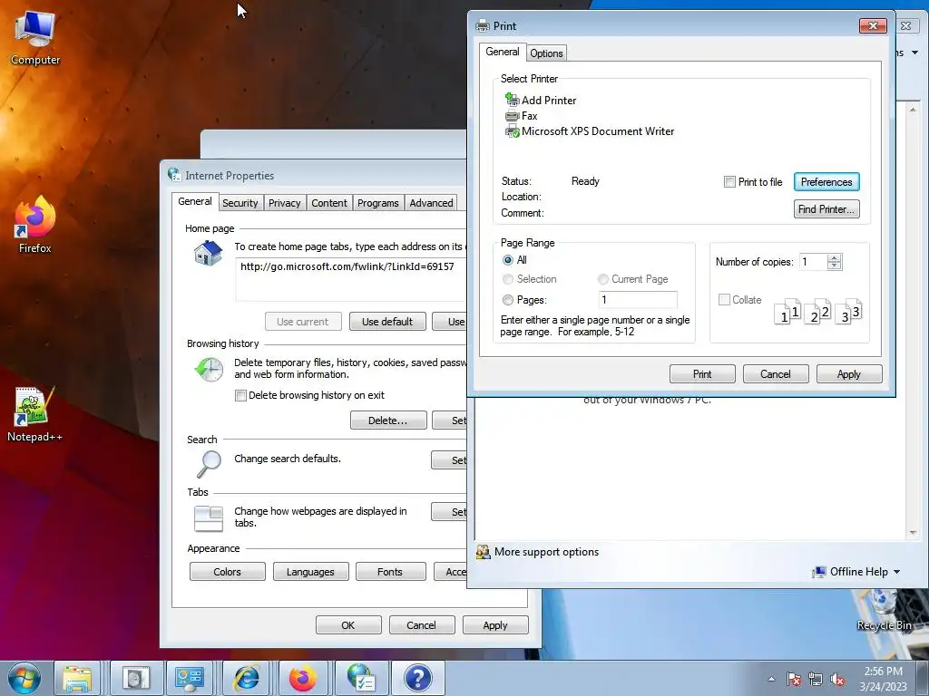Select the All page range radio button

pyautogui.click(x=508, y=260)
